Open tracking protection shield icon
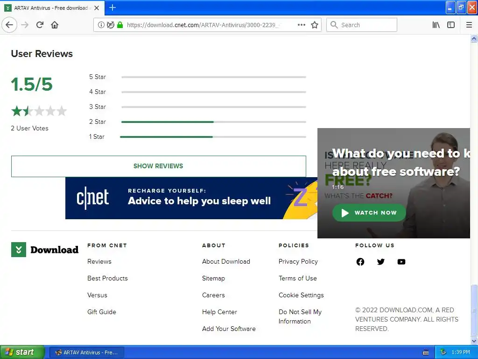478x359 pixels. click(110, 25)
